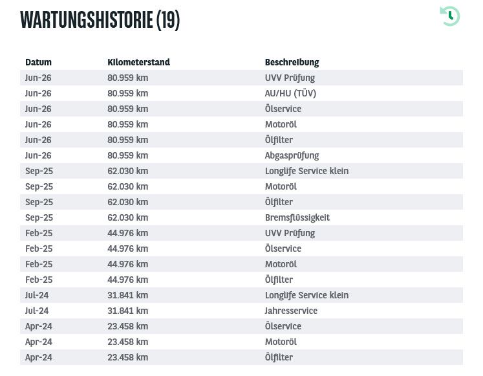This screenshot has height=376, width=483.
Task: Click the AU/HU (TÜV) entry
Action: 290,93
